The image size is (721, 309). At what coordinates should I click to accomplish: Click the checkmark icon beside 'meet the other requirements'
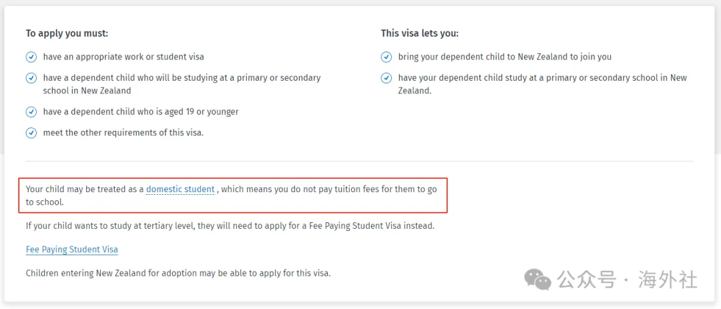point(31,133)
